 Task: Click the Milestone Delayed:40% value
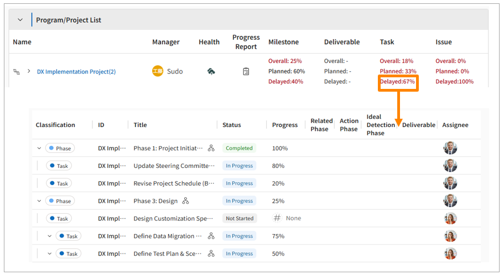pos(285,82)
